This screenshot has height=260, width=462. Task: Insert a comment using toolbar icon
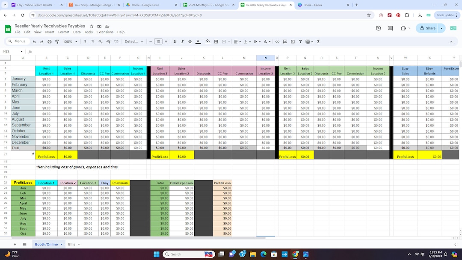tap(285, 41)
